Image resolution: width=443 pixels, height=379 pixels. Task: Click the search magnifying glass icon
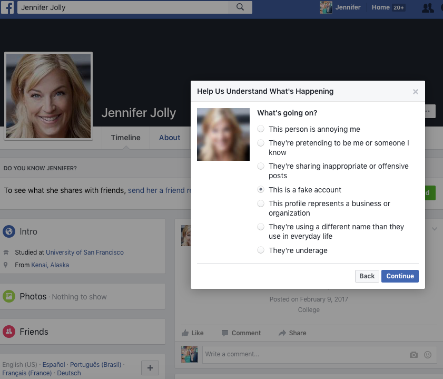(240, 7)
